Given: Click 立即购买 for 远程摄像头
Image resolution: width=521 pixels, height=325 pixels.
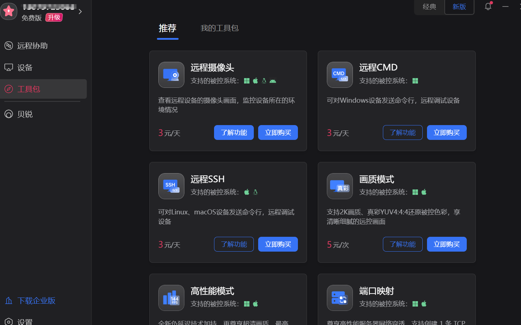Looking at the screenshot, I should [x=278, y=133].
